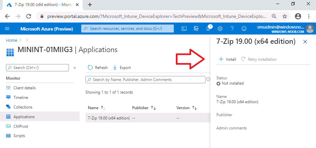Image resolution: width=316 pixels, height=148 pixels.
Task: Bookmark this page with the star icon
Action: [285, 16]
